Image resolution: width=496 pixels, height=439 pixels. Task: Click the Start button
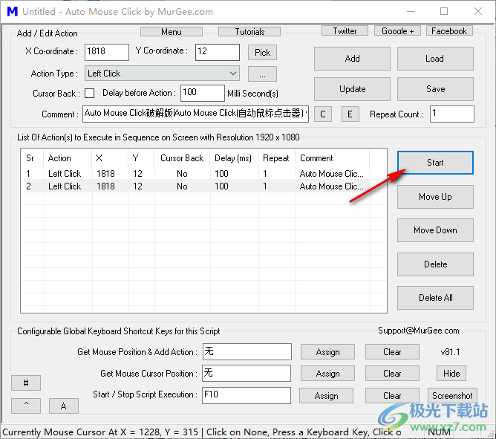click(x=435, y=163)
